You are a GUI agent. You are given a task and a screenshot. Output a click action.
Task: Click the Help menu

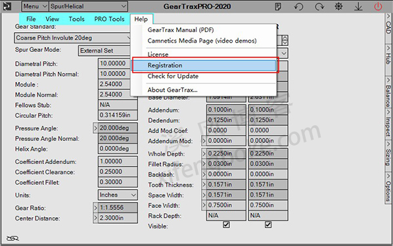(141, 19)
